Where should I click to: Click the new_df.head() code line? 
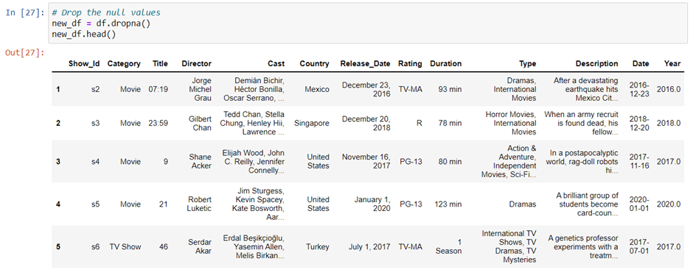(x=83, y=34)
